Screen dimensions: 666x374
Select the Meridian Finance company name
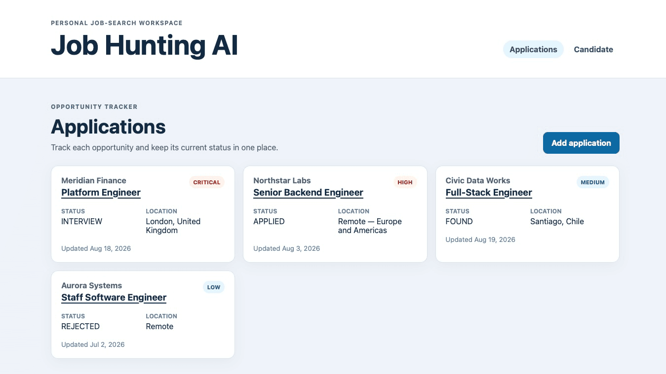pyautogui.click(x=94, y=180)
